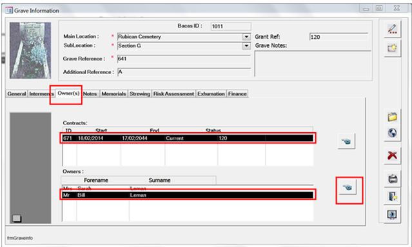Close the Grave Information window
The image size is (412, 247).
[397, 8]
